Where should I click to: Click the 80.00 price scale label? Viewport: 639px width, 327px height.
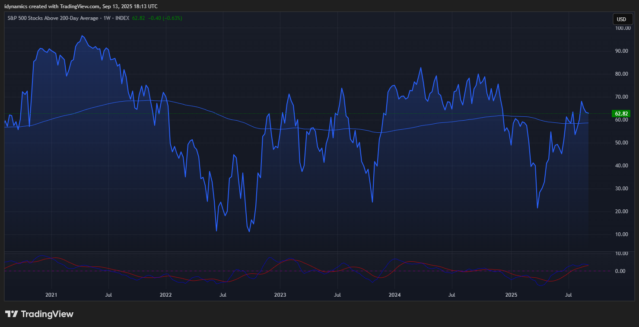click(x=621, y=74)
